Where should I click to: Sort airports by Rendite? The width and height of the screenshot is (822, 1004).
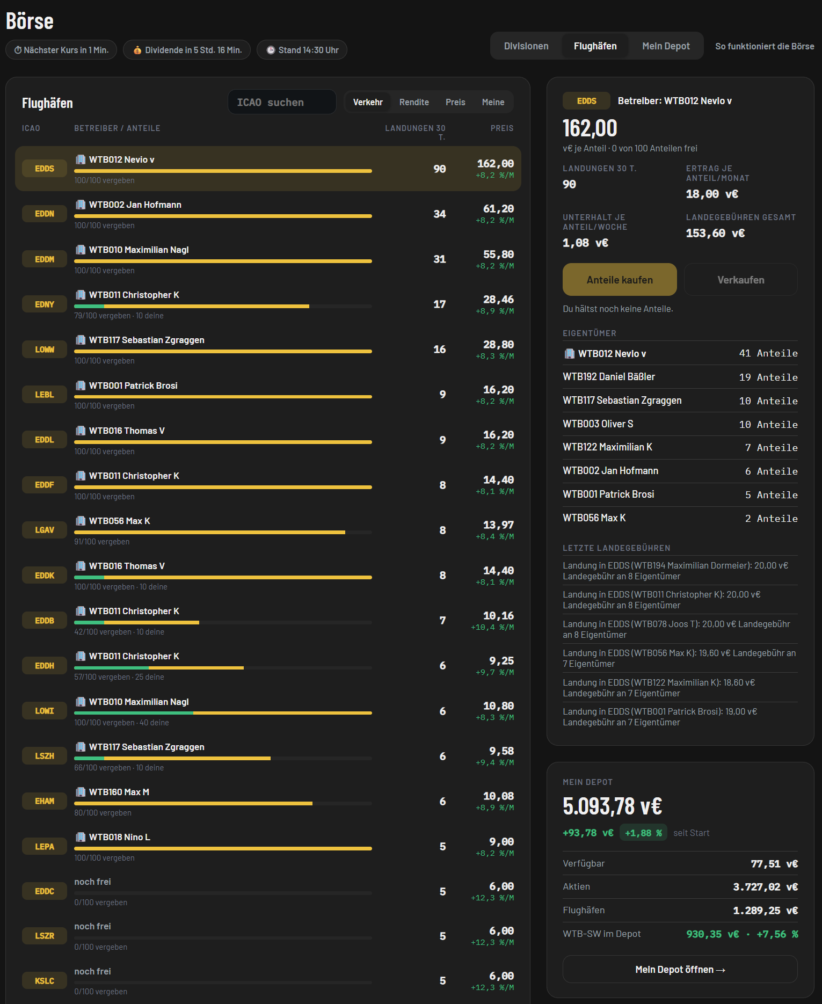tap(414, 102)
